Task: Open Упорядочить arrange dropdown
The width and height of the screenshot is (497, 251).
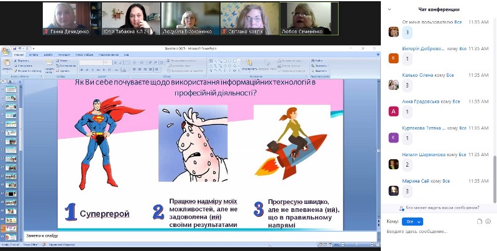Action: [x=249, y=66]
